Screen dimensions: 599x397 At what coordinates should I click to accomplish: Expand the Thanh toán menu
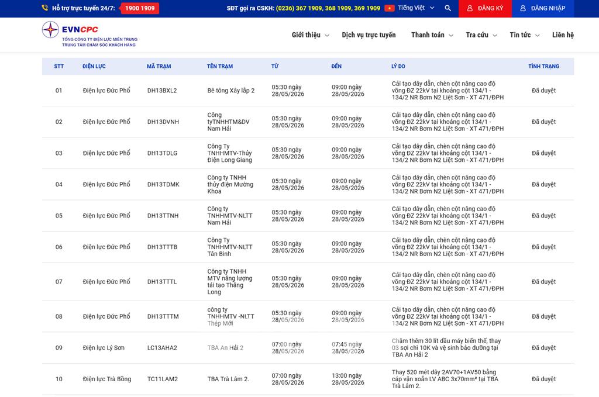pos(432,34)
